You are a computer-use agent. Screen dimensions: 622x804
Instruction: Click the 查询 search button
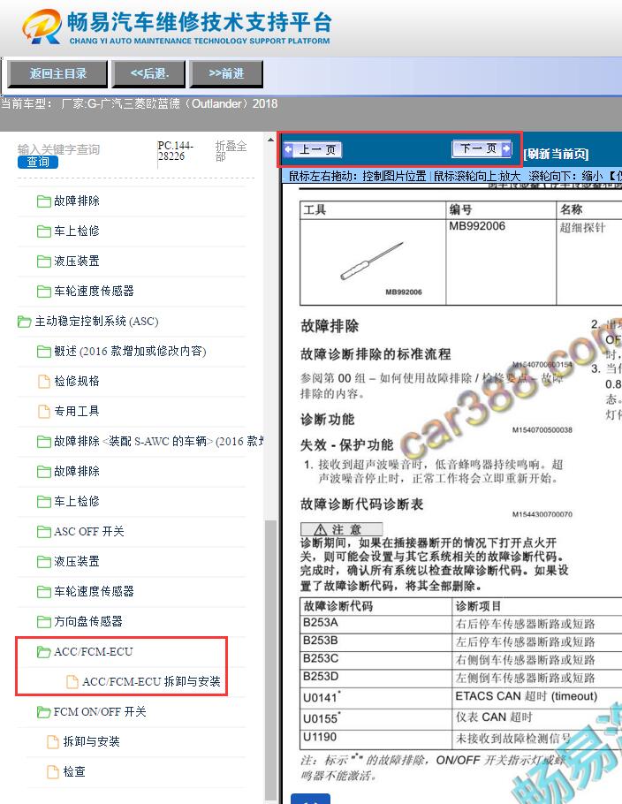(38, 162)
